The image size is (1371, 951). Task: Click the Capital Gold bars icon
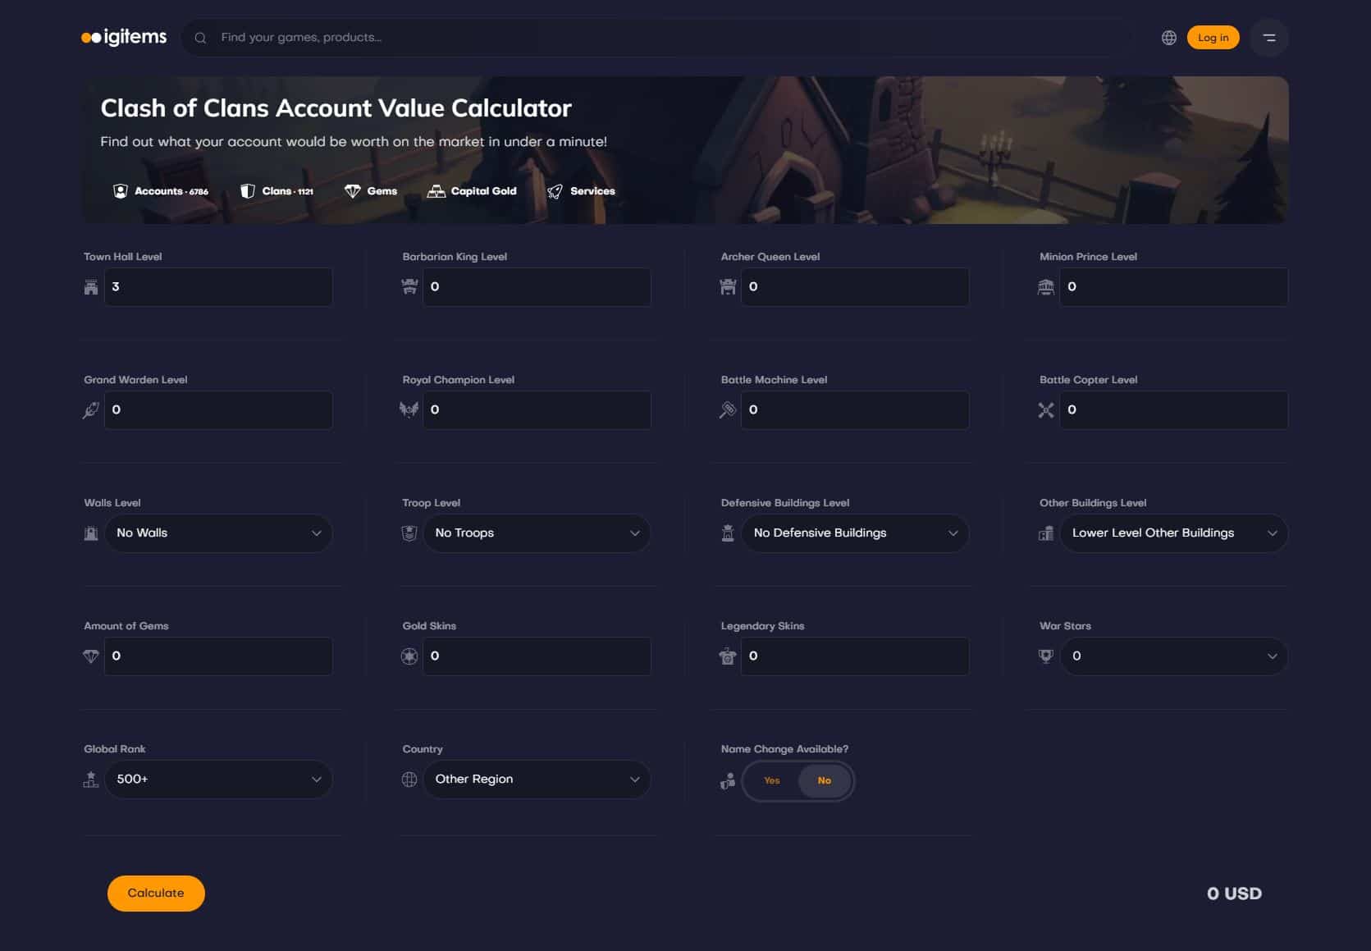pyautogui.click(x=436, y=191)
